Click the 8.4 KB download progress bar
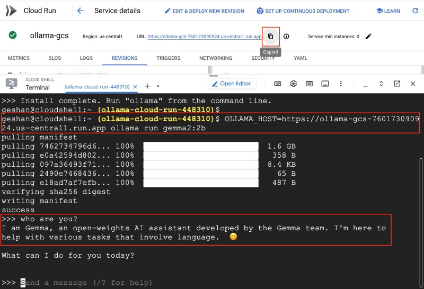This screenshot has width=424, height=289. (201, 165)
